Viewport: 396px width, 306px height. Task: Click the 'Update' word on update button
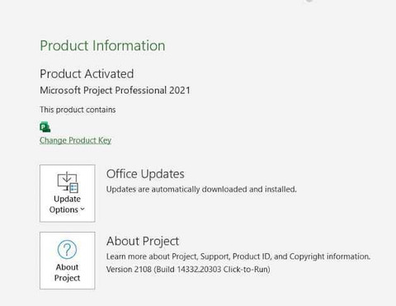tap(67, 199)
